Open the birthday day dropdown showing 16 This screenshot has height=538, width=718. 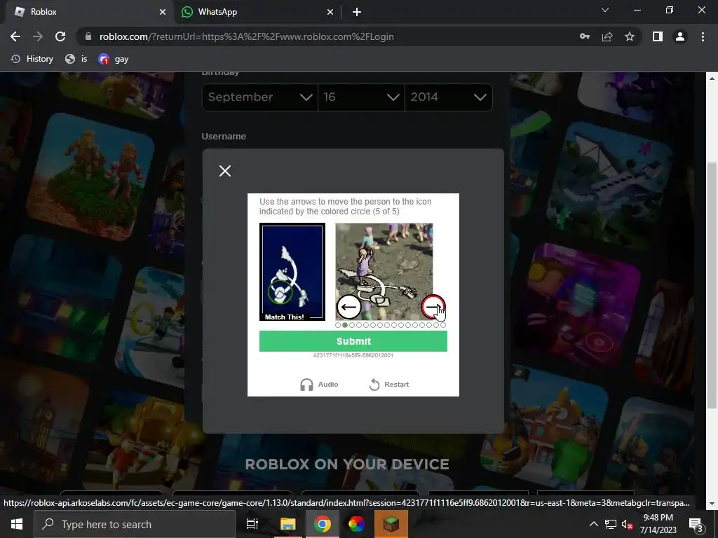tap(361, 97)
